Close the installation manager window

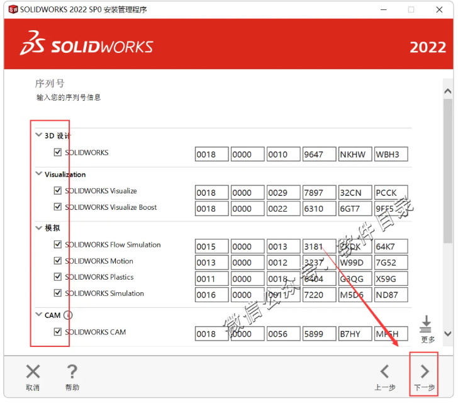tap(439, 9)
